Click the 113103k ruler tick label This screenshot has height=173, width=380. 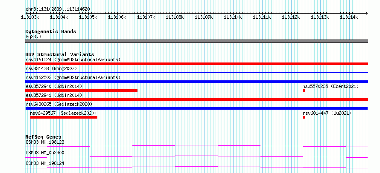tap(30, 17)
